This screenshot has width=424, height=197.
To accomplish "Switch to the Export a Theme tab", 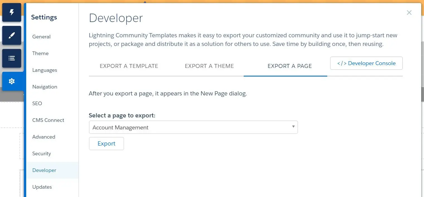I will (209, 66).
